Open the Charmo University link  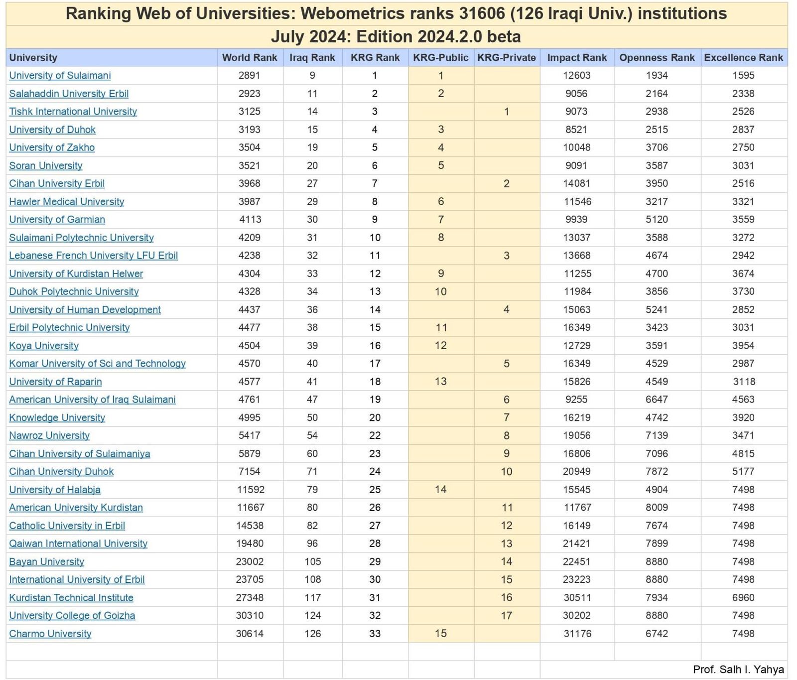click(x=50, y=634)
